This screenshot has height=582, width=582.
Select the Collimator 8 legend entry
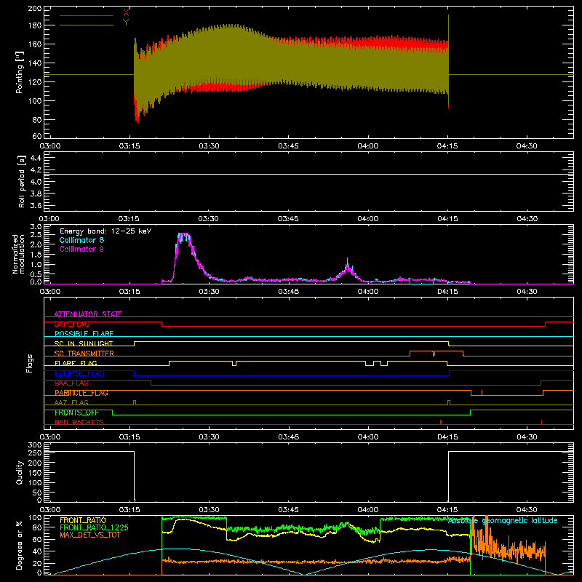(81, 240)
